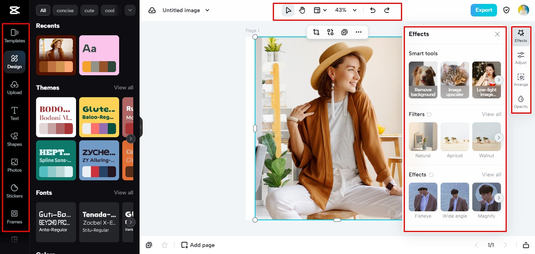This screenshot has height=254, width=535.
Task: Open the user profile avatar
Action: [x=523, y=10]
